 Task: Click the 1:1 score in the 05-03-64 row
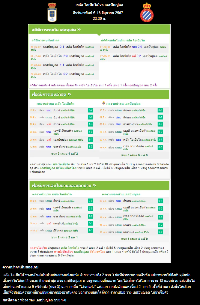62,65
